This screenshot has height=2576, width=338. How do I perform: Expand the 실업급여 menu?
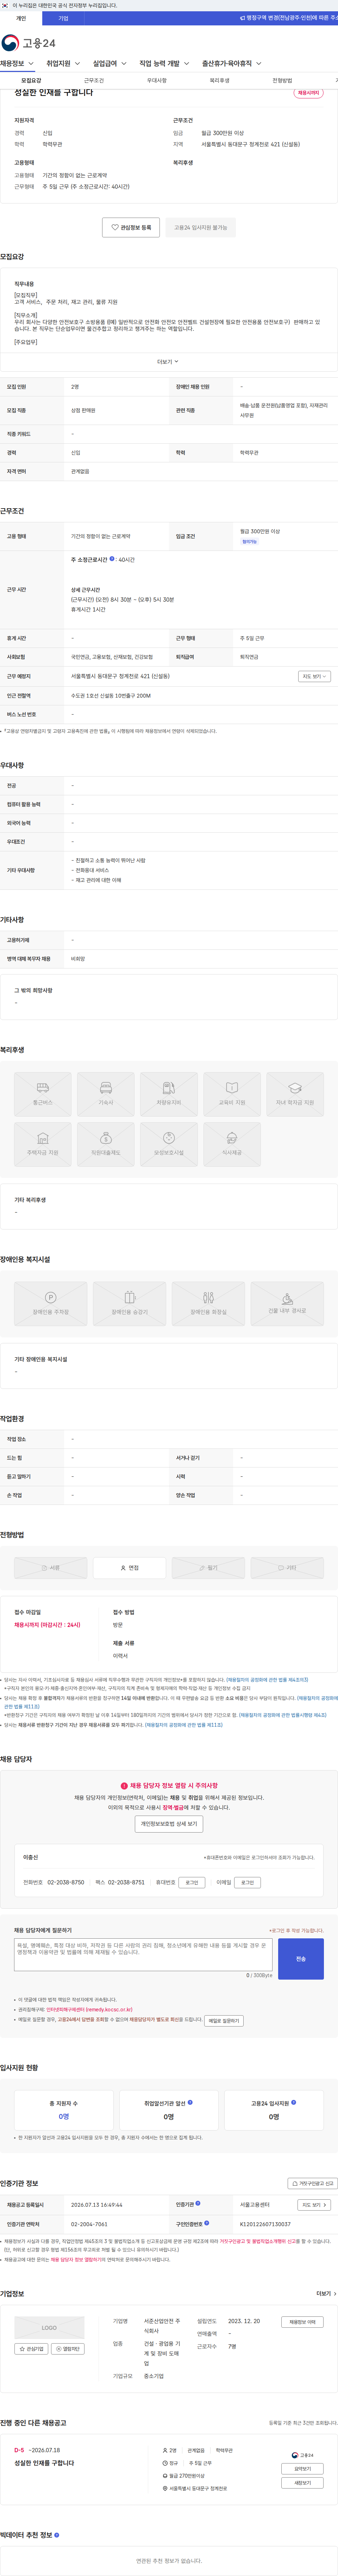point(110,63)
